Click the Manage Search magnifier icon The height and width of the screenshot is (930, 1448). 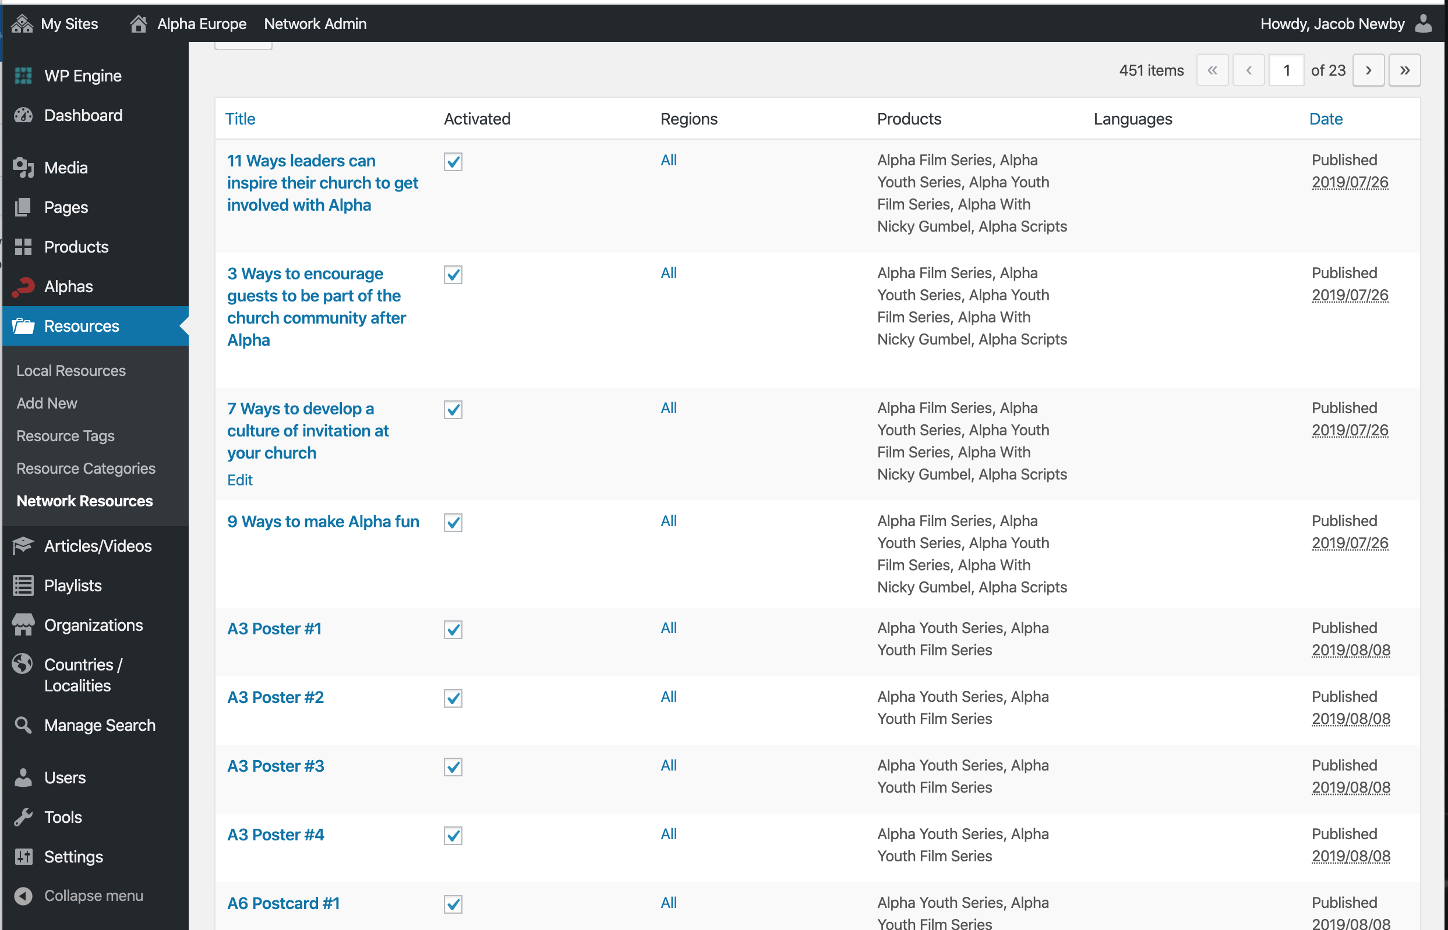[x=23, y=725]
